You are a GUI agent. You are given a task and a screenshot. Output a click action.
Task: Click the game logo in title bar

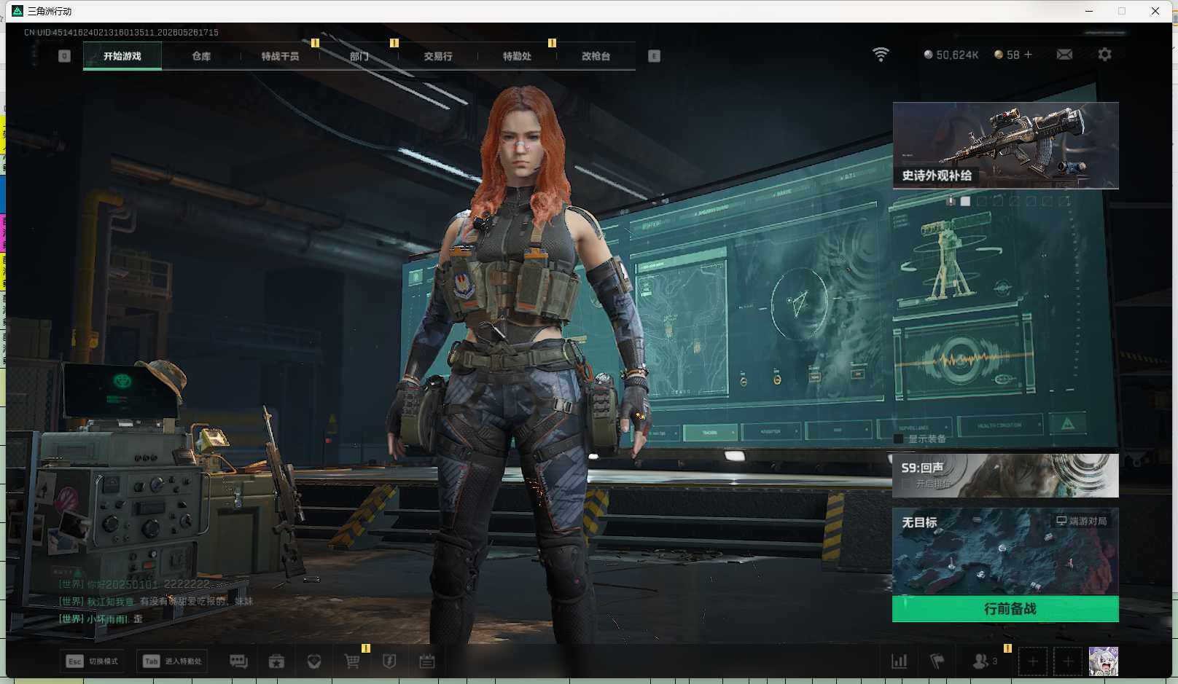(17, 11)
